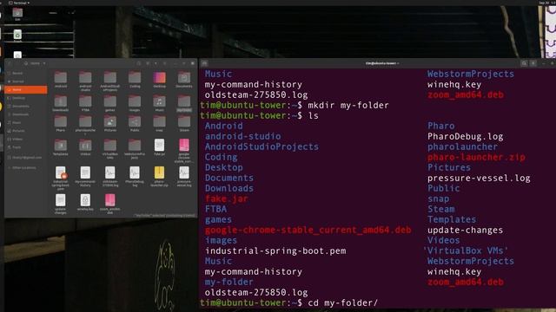Select the fake.jar file icon

click(x=159, y=145)
